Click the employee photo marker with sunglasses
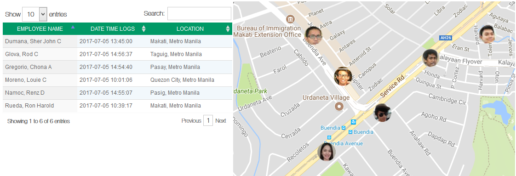 383,113
